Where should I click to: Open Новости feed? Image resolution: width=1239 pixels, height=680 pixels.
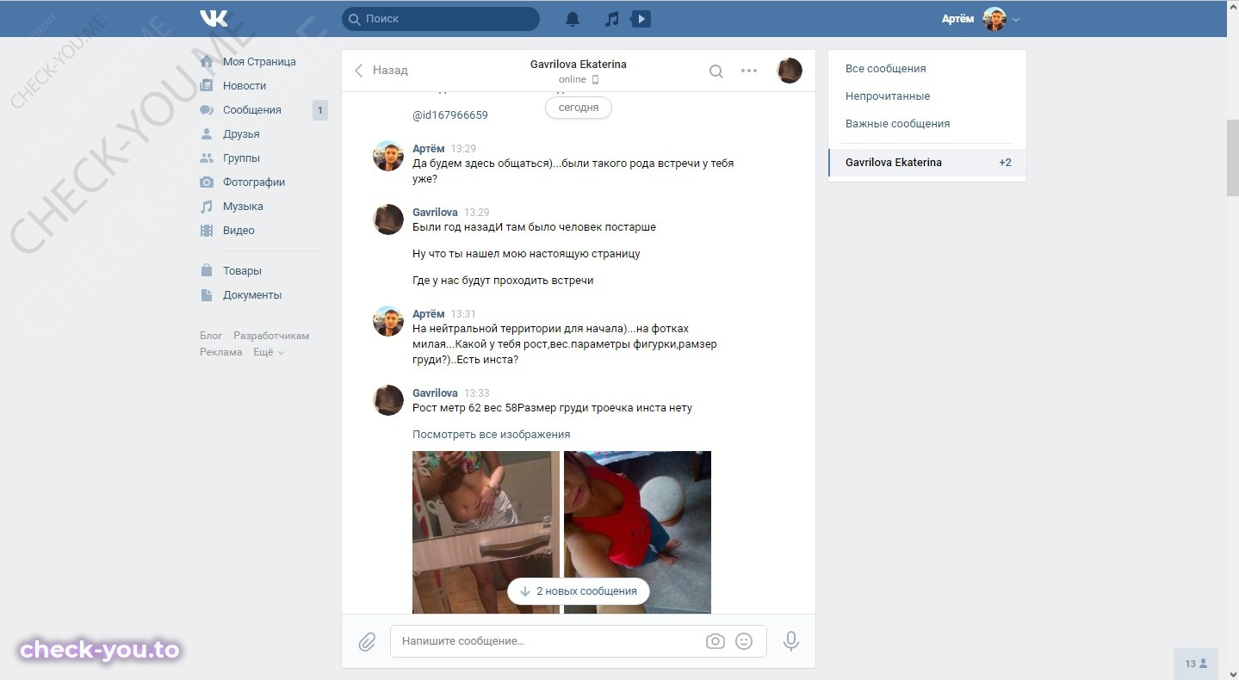pyautogui.click(x=245, y=86)
